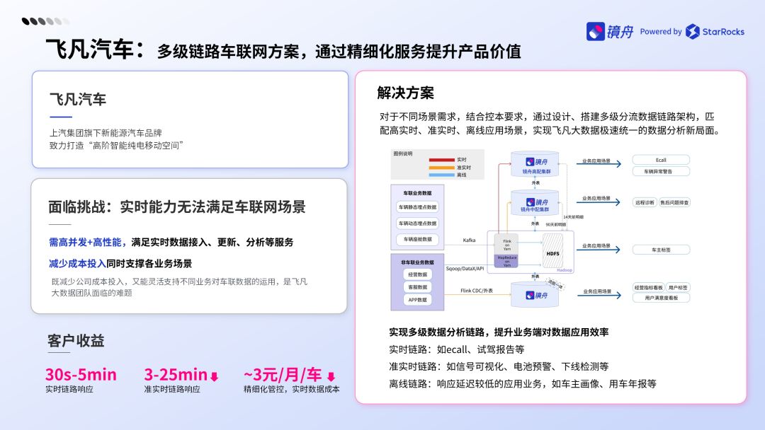Click the dot progress indicator at top left

(x=45, y=21)
